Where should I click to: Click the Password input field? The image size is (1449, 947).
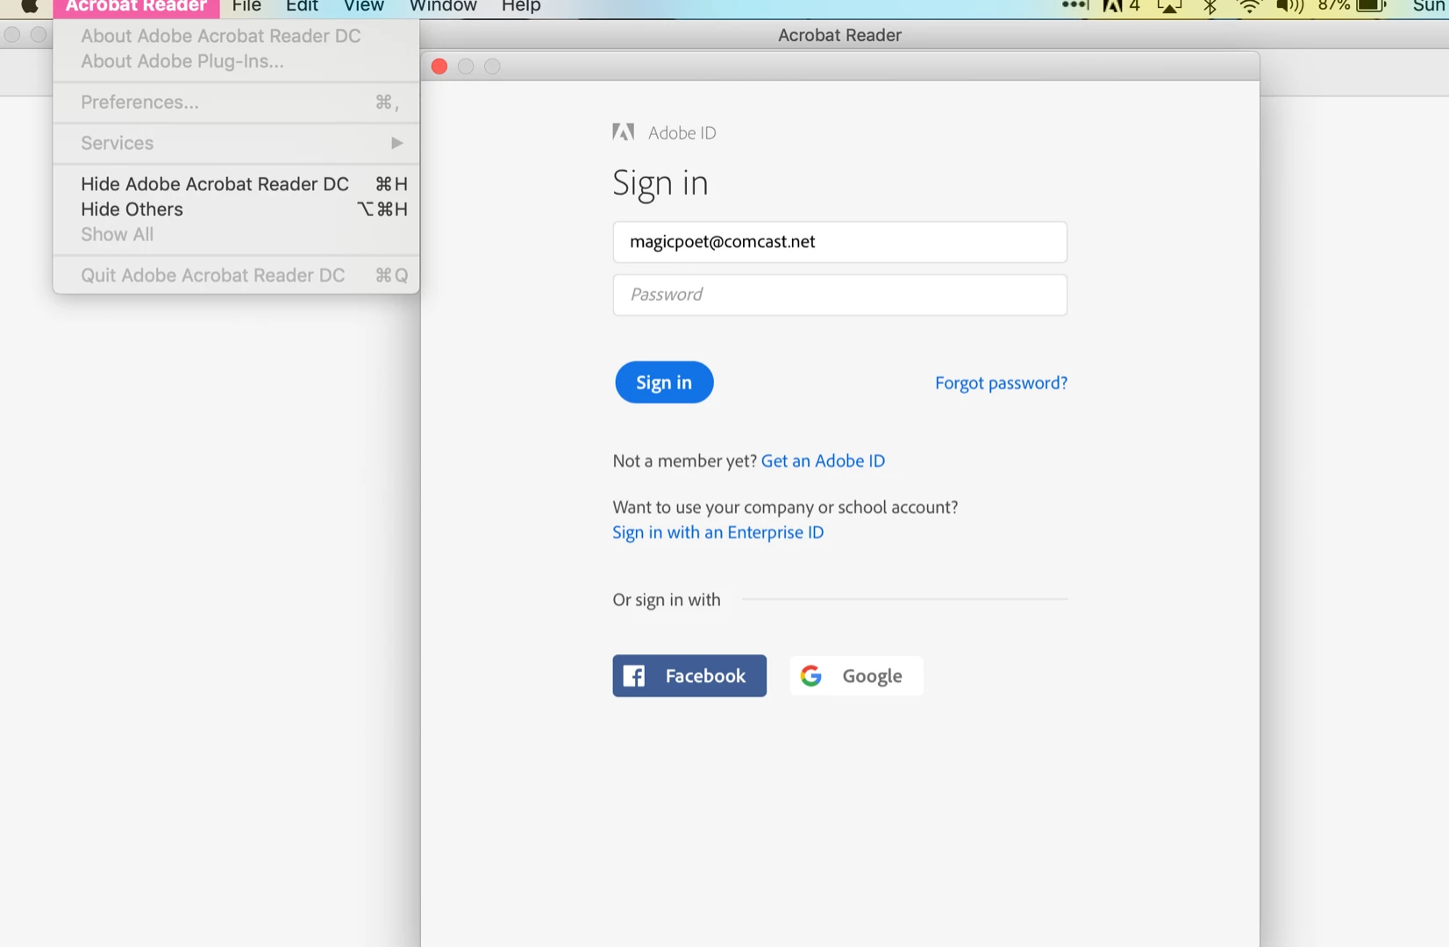coord(839,295)
